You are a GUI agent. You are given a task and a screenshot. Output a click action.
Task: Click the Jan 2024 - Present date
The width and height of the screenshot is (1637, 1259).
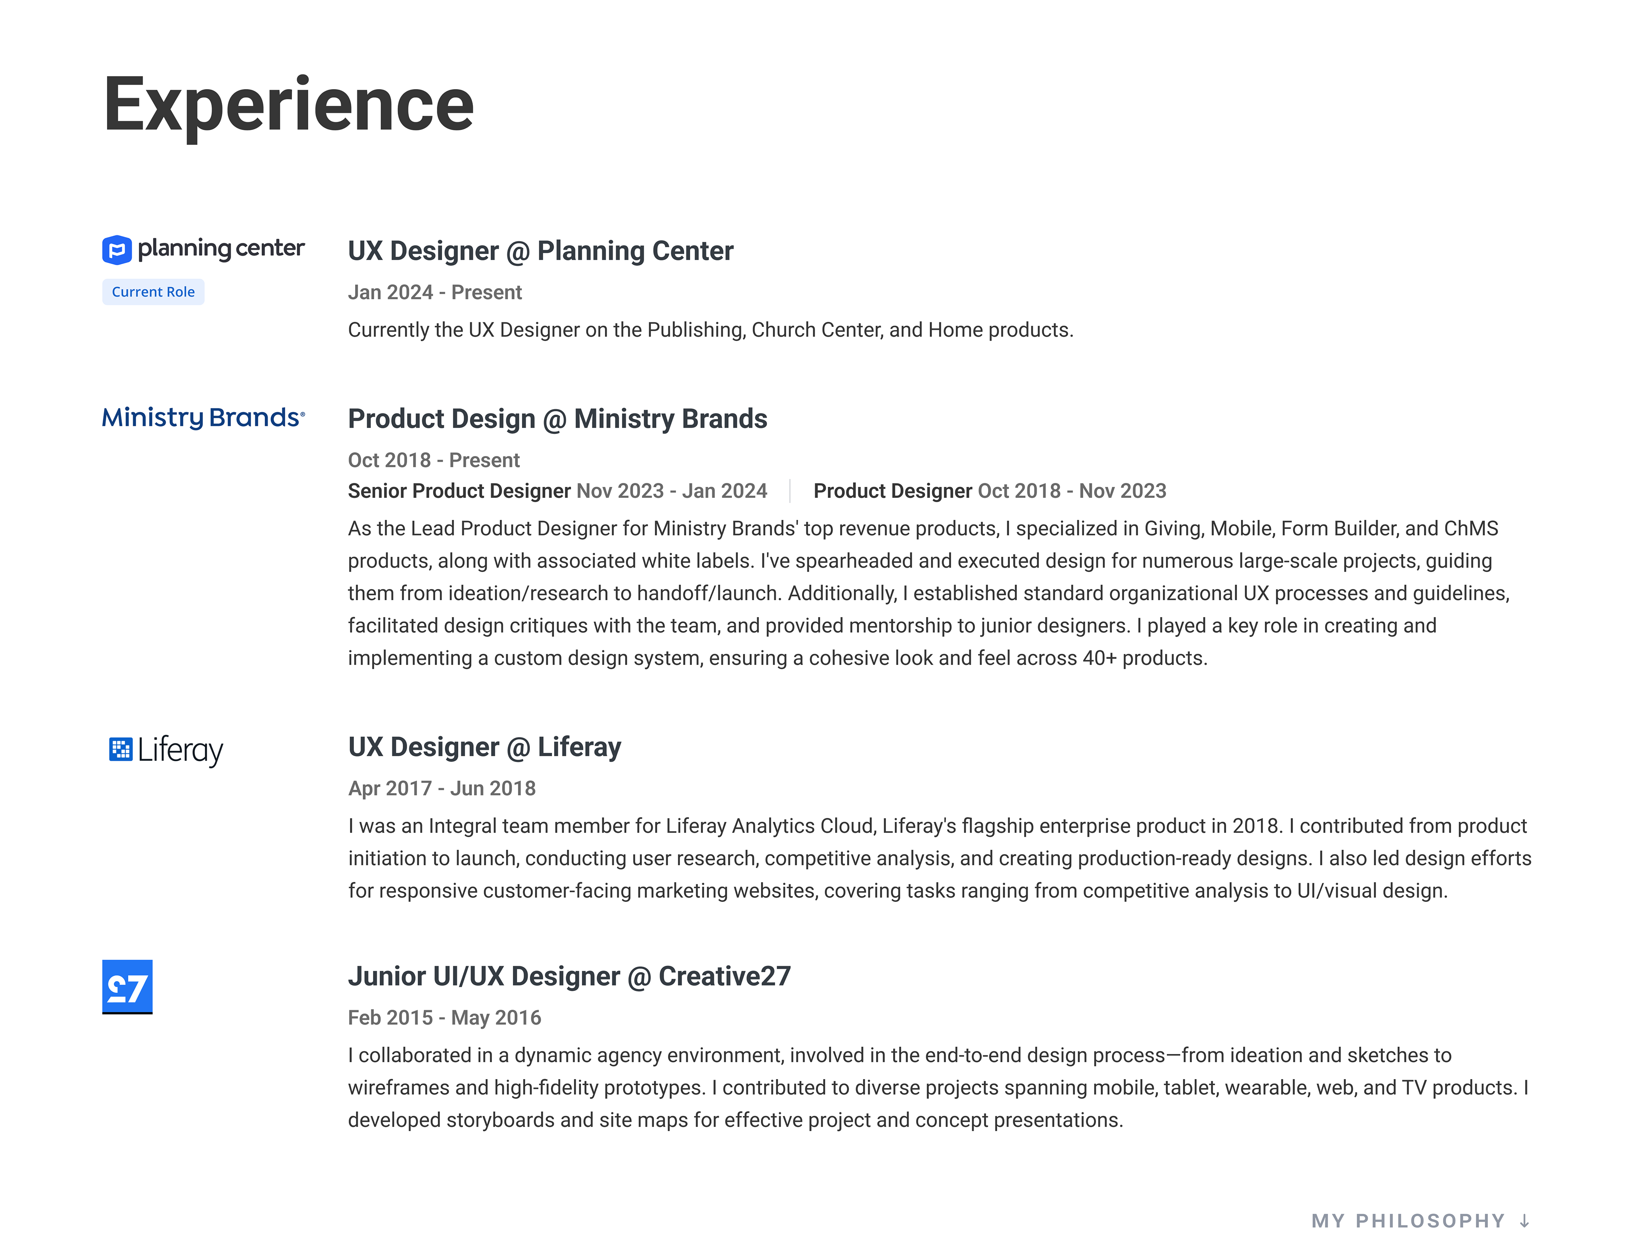(x=435, y=292)
